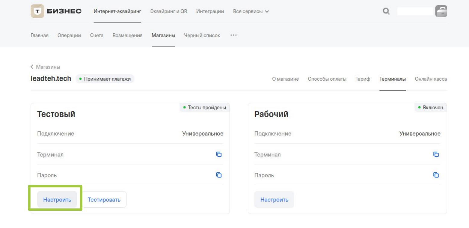
Task: Open the Онлайн-касса tab
Action: coord(431,79)
